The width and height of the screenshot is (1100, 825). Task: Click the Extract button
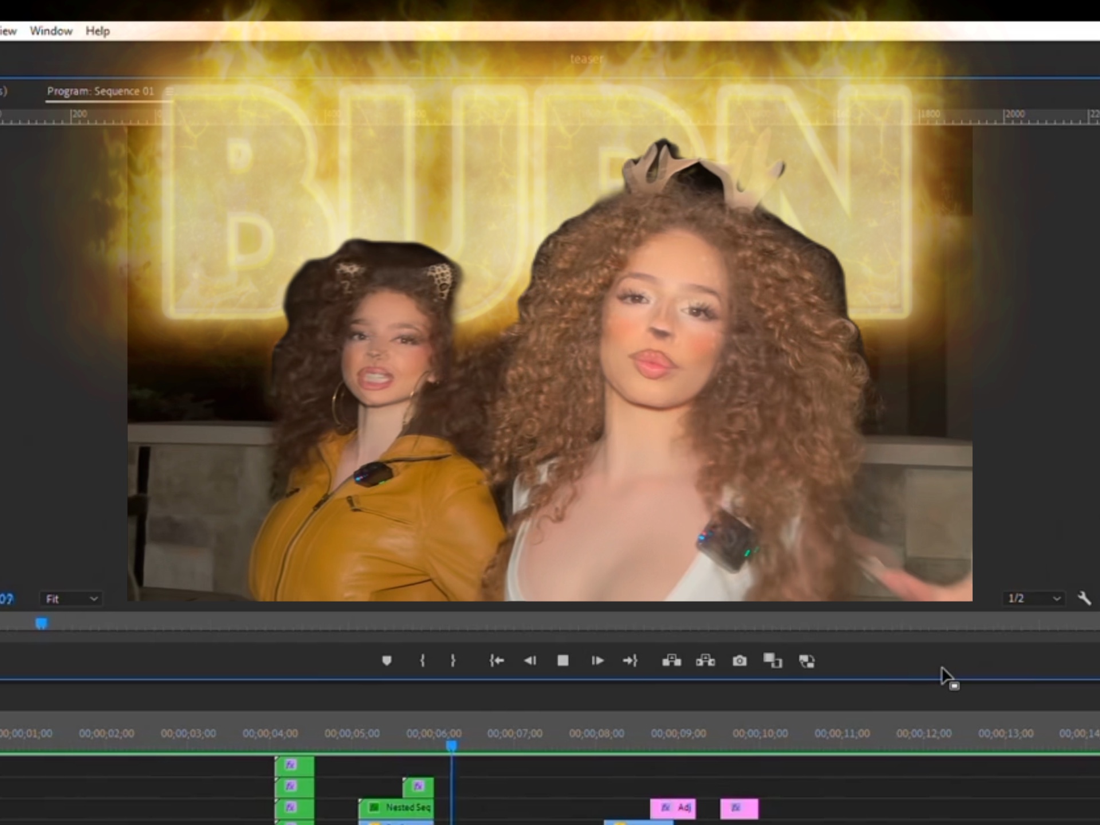[705, 661]
